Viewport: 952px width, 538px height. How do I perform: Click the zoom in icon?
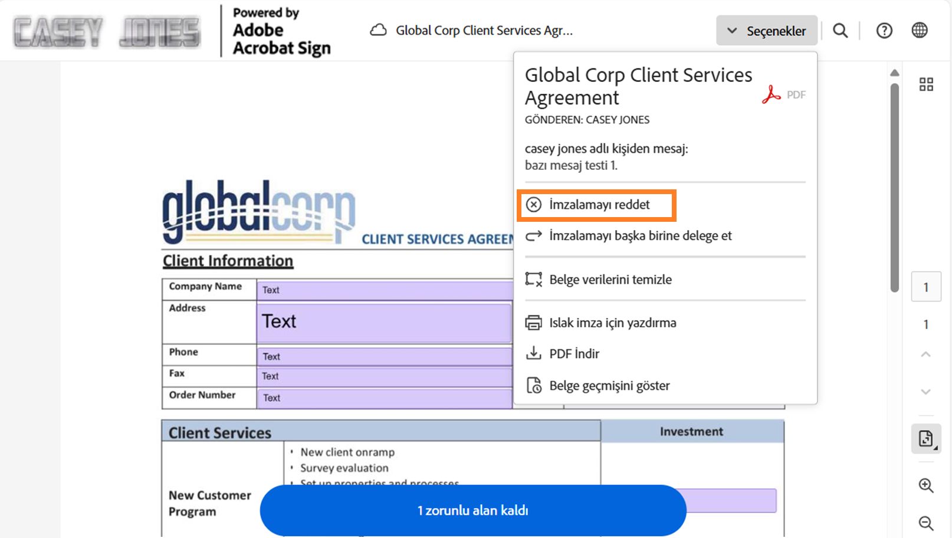click(x=926, y=485)
